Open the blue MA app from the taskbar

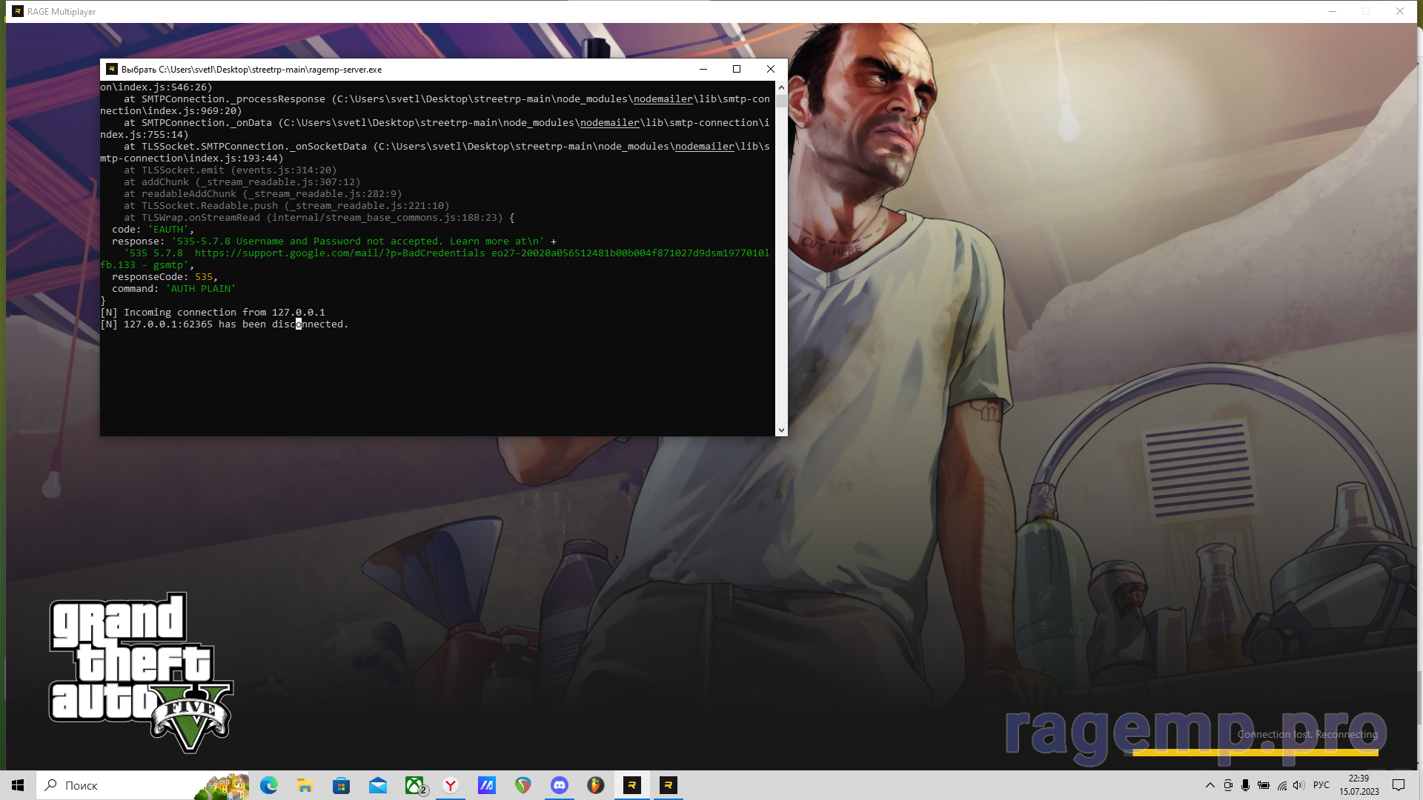487,785
